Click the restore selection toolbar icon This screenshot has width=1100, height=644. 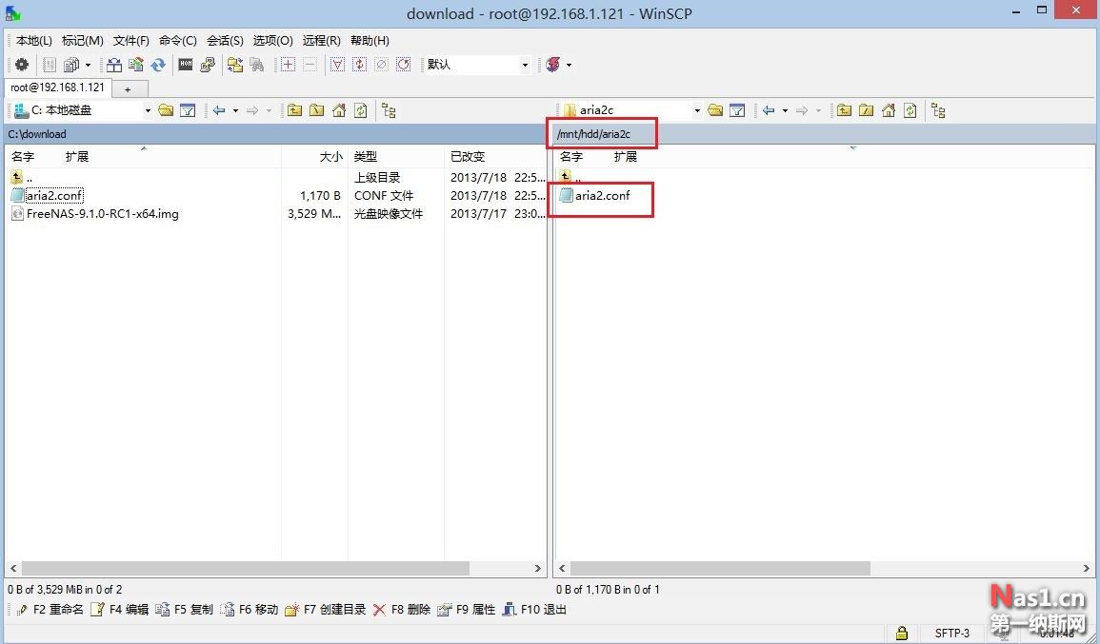(404, 65)
